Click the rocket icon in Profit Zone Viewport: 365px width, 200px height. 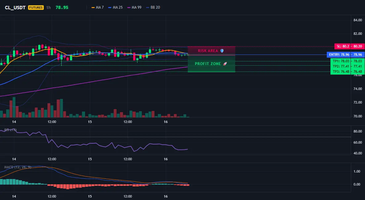point(225,63)
